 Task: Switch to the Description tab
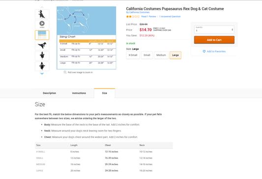click(x=50, y=93)
